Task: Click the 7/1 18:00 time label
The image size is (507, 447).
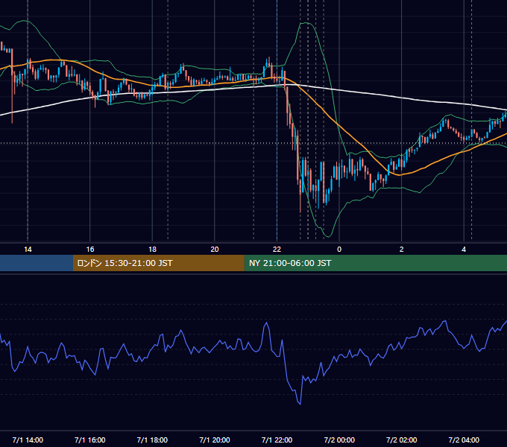Action: [x=152, y=440]
